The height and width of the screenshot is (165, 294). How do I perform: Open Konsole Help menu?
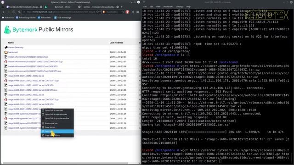tap(188, 6)
